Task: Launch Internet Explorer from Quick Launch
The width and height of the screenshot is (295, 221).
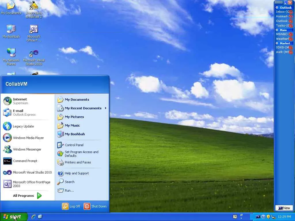Action: click(34, 217)
